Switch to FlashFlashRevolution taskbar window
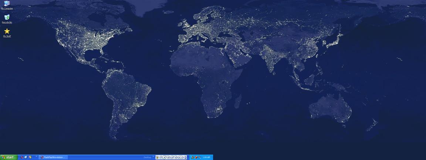 (53, 157)
